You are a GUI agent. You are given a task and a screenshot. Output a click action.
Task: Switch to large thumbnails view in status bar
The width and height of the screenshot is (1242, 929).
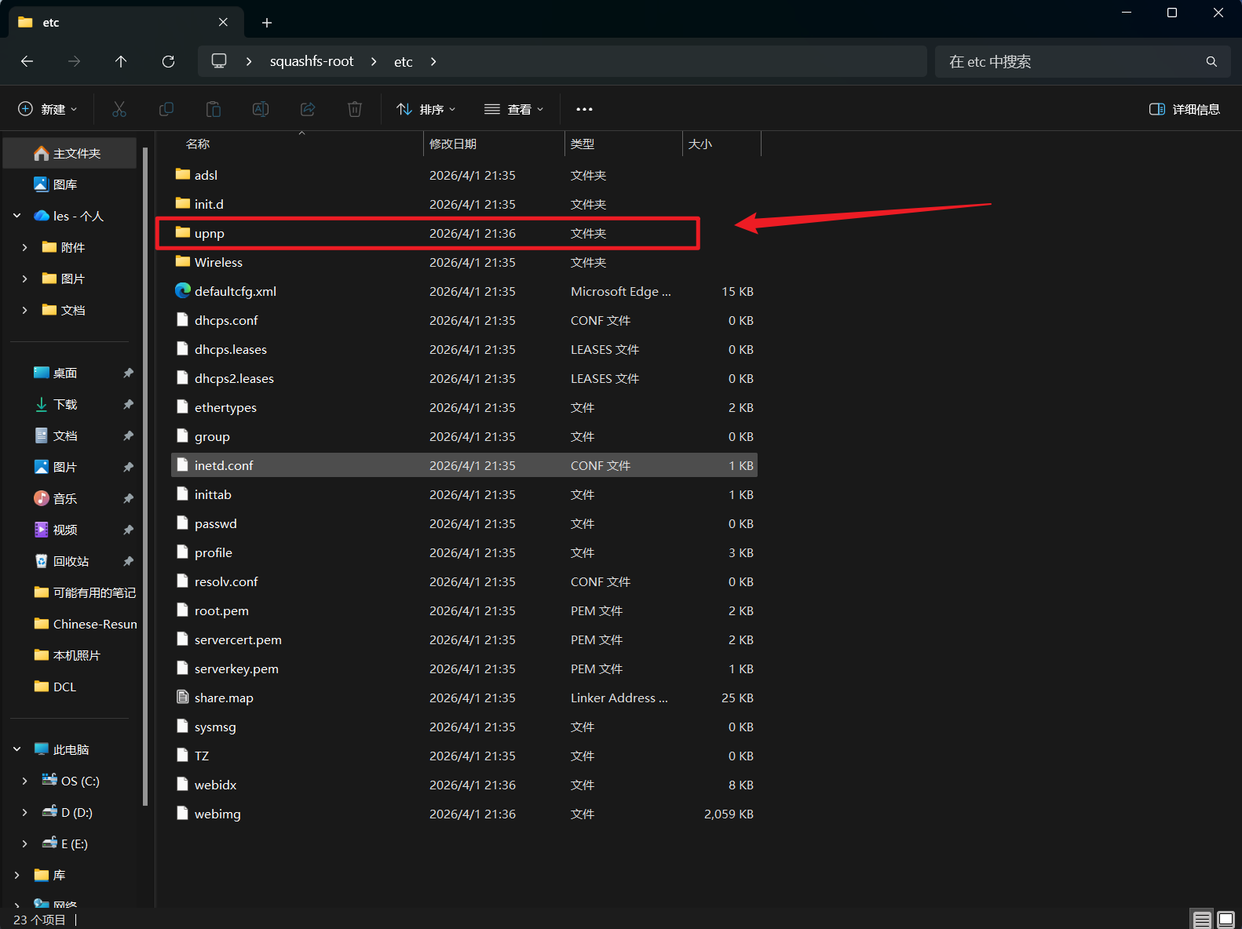point(1226,920)
